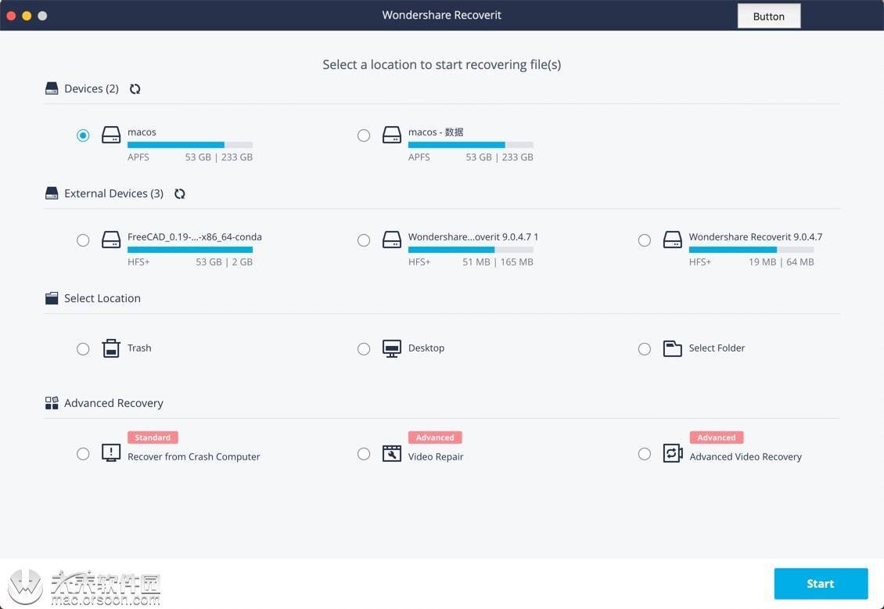Click the "External Devices (3)" heading

(114, 193)
